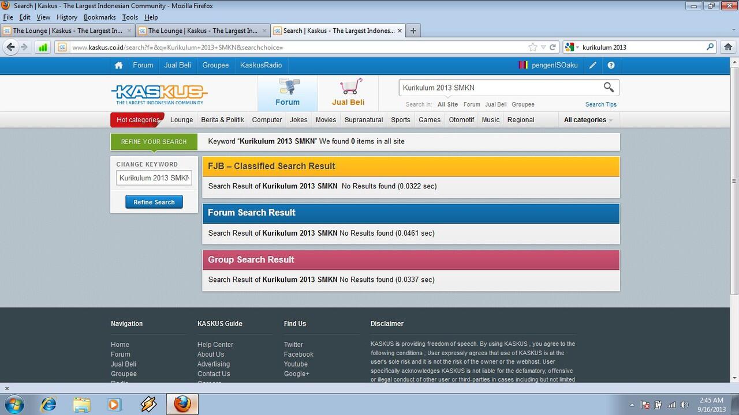Open the Edit menu
Viewport: 739px width, 415px height.
(24, 17)
